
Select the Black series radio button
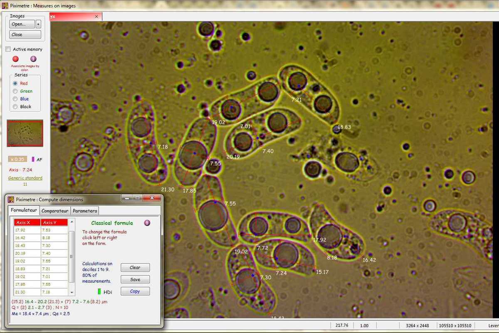tap(15, 107)
